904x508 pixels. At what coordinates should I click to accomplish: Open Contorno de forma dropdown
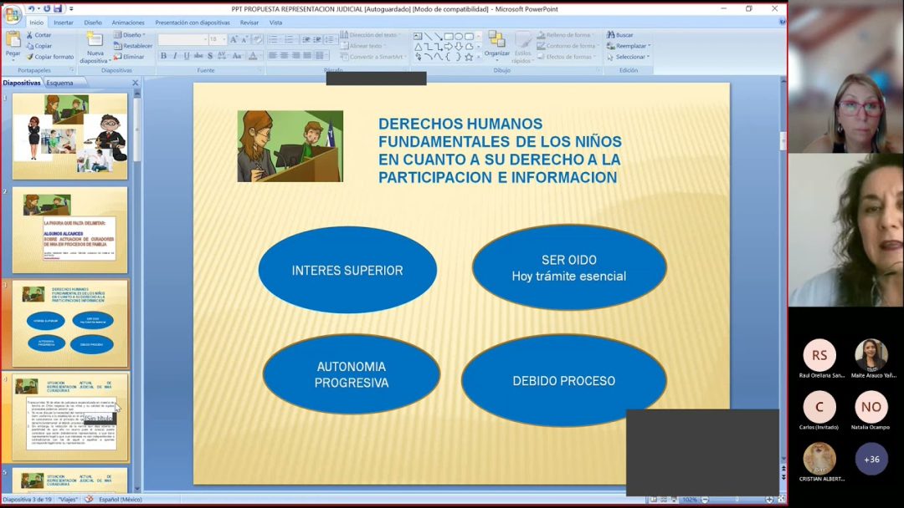(568, 46)
